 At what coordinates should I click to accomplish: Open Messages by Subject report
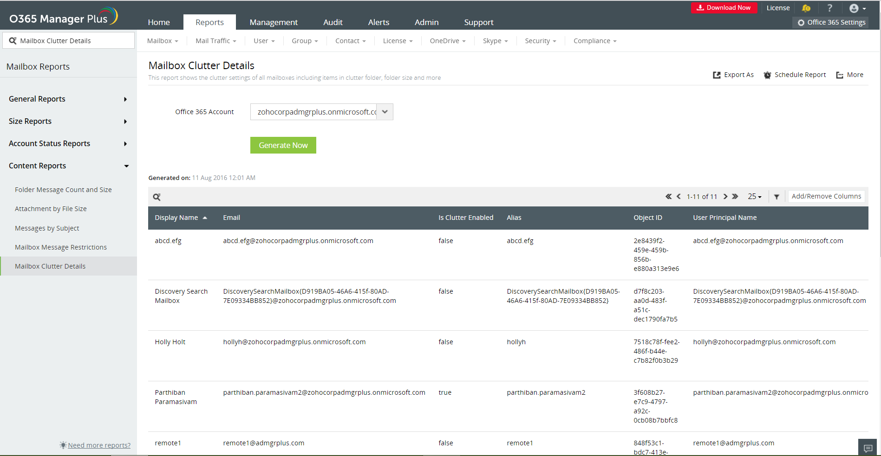(x=47, y=228)
